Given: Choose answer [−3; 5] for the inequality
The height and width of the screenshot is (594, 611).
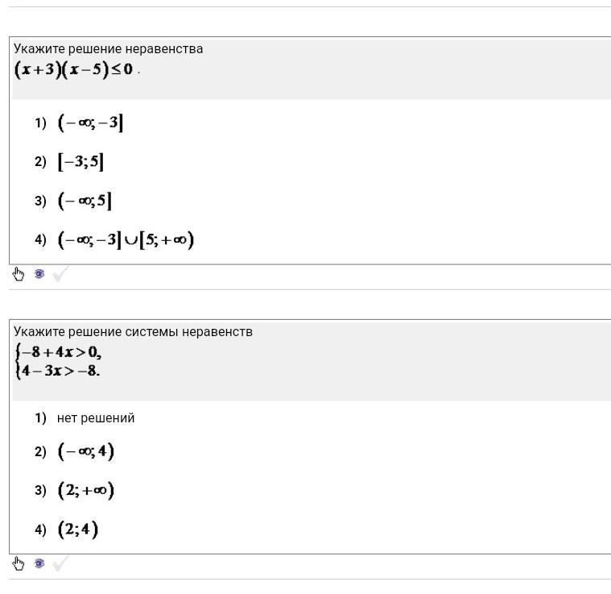Looking at the screenshot, I should pos(81,162).
